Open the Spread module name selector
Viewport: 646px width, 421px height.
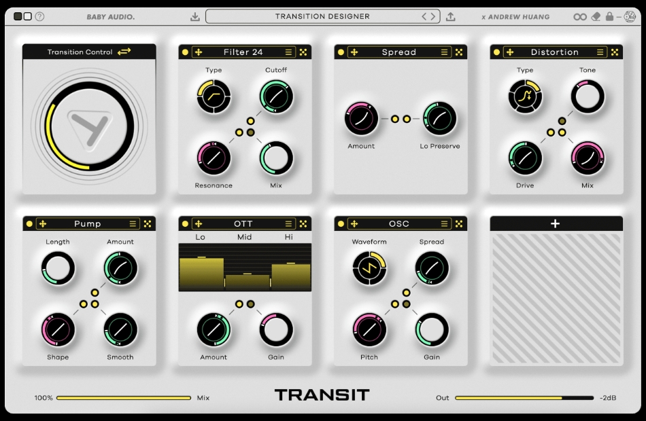(x=398, y=52)
